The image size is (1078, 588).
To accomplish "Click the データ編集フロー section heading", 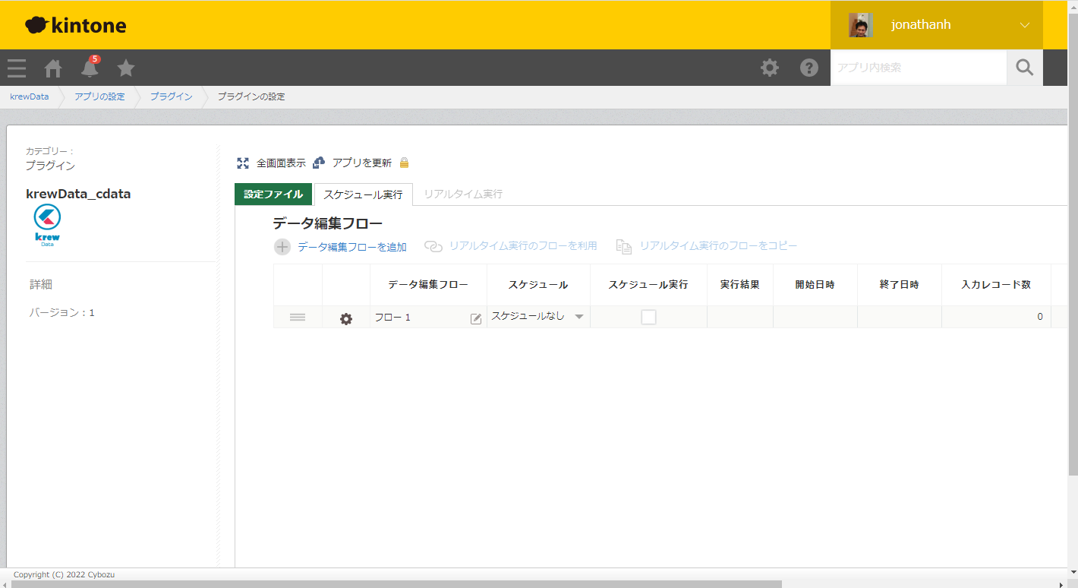I will click(327, 223).
